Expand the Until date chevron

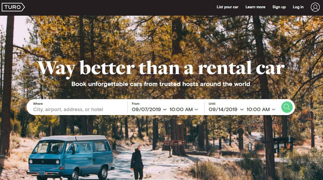[x=242, y=110]
